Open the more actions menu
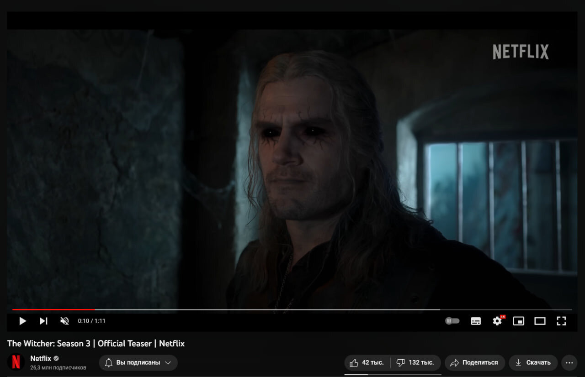 tap(569, 362)
